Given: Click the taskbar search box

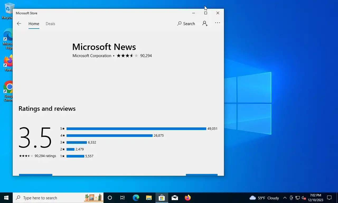Looking at the screenshot, I should (58, 198).
